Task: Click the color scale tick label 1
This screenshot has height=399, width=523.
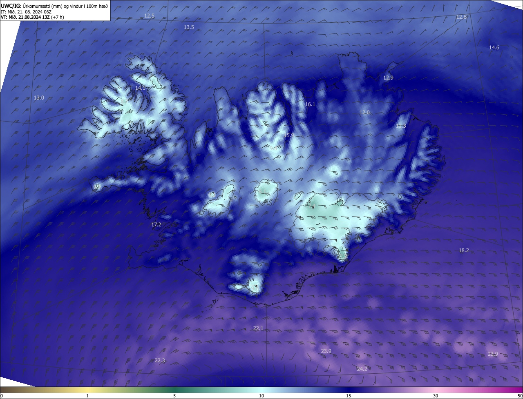Action: [87, 396]
